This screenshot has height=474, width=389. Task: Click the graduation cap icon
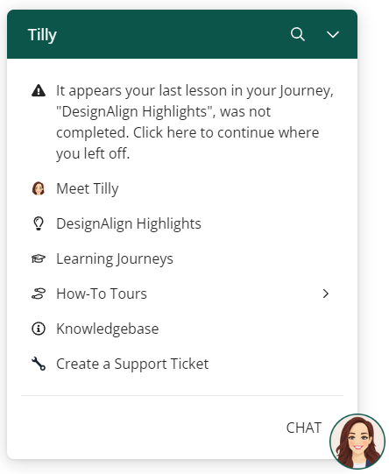click(39, 258)
